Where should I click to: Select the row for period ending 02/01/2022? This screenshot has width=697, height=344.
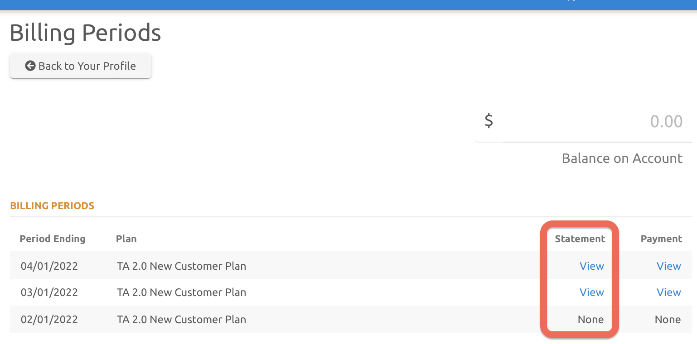(272, 319)
